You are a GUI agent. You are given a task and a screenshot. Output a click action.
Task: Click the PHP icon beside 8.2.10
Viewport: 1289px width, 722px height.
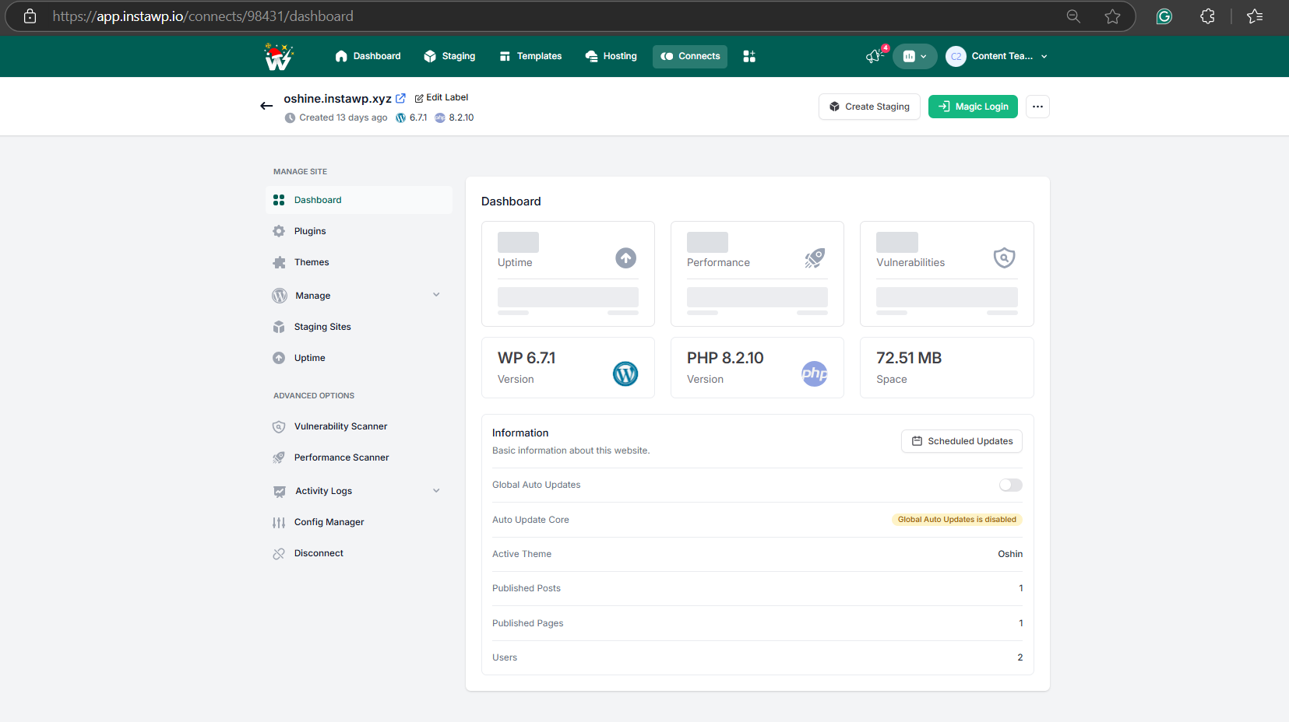pyautogui.click(x=440, y=118)
